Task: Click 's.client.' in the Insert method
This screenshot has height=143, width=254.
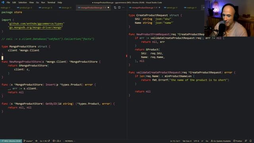Action: pos(31,89)
